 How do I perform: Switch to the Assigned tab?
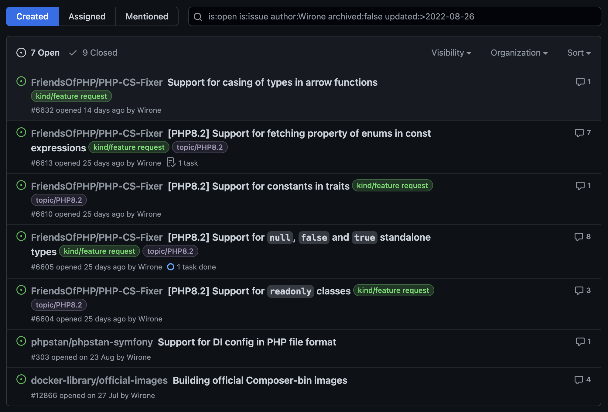pyautogui.click(x=87, y=16)
